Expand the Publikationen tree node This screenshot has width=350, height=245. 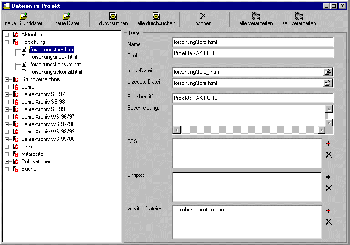(7, 161)
